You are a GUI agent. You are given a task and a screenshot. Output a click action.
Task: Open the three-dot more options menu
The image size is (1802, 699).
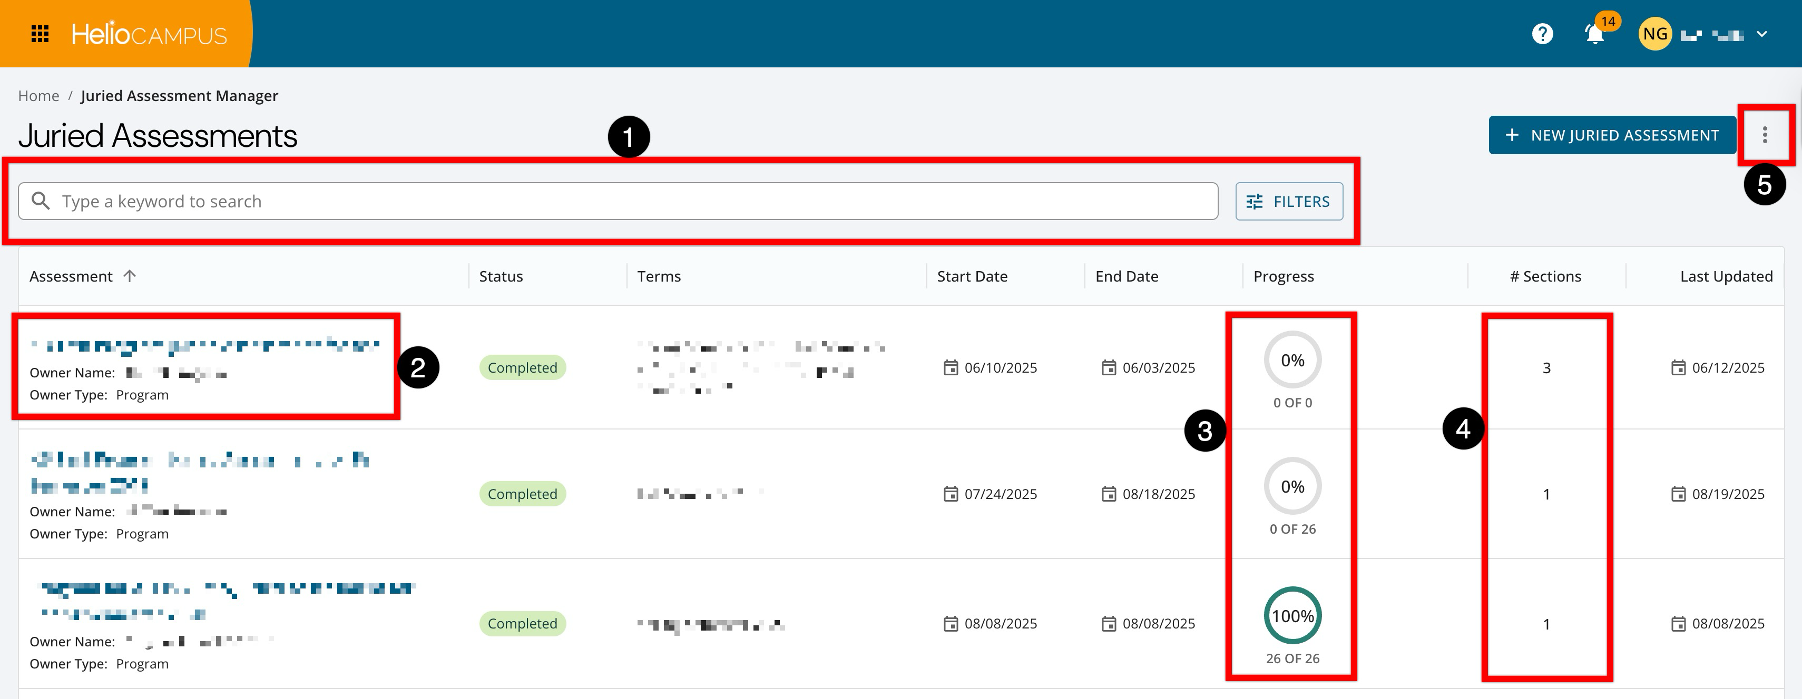[1765, 135]
